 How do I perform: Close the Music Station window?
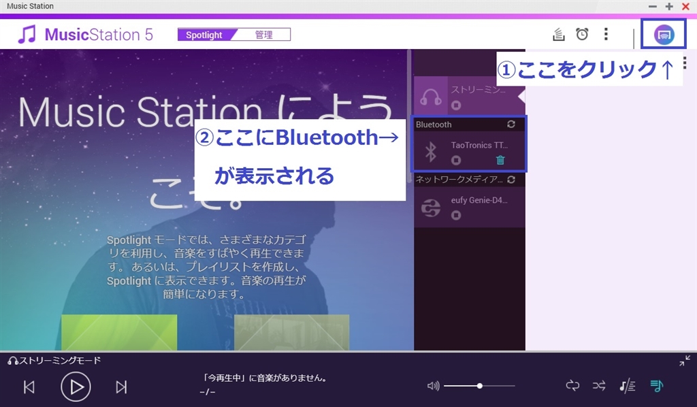686,6
